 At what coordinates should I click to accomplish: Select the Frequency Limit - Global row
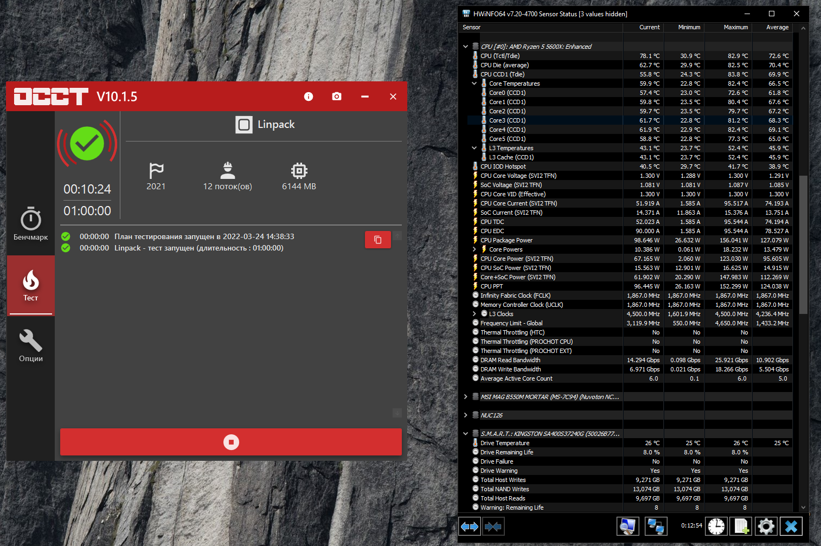[626, 323]
